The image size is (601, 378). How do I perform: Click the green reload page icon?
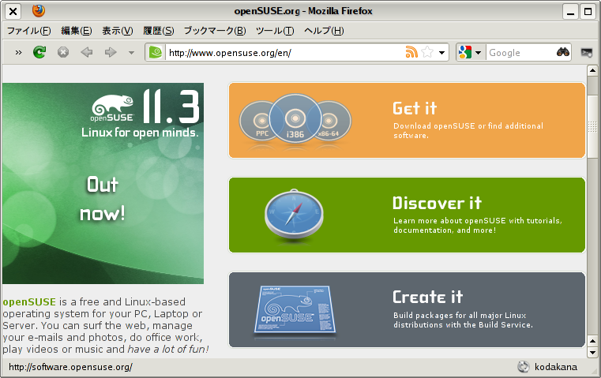coord(39,52)
